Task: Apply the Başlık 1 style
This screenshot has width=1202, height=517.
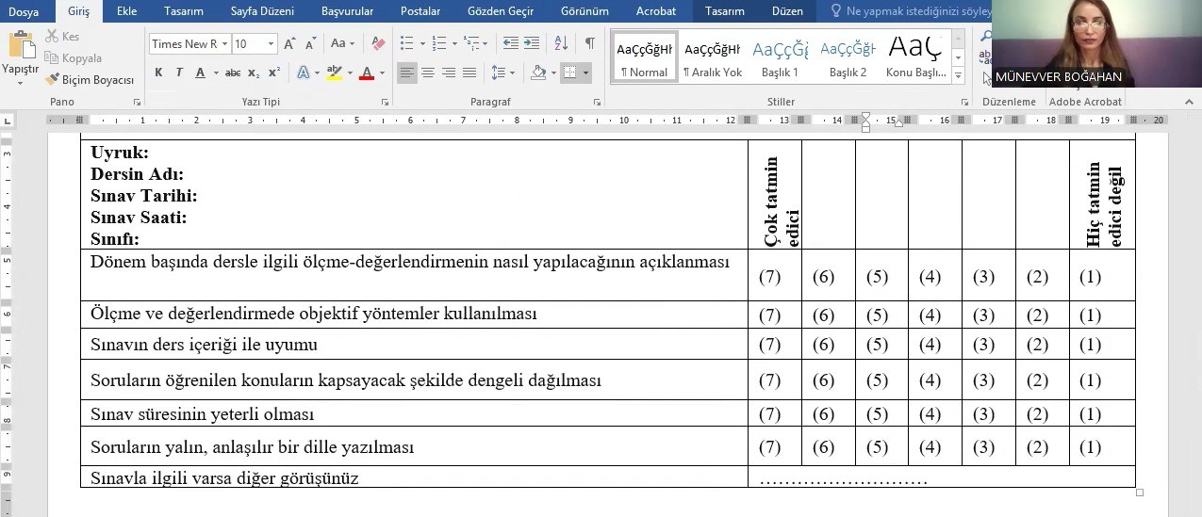Action: click(780, 57)
